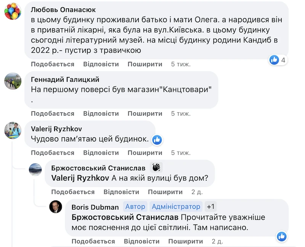Click the Автор badge on Boris Dubman
Screen dimensions: 305x247
tap(135, 207)
